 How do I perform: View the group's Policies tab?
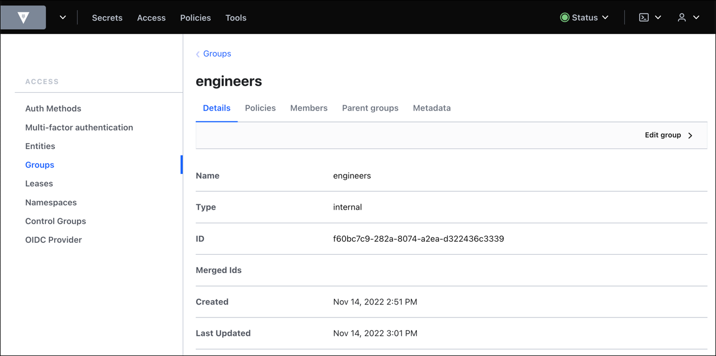click(x=260, y=108)
